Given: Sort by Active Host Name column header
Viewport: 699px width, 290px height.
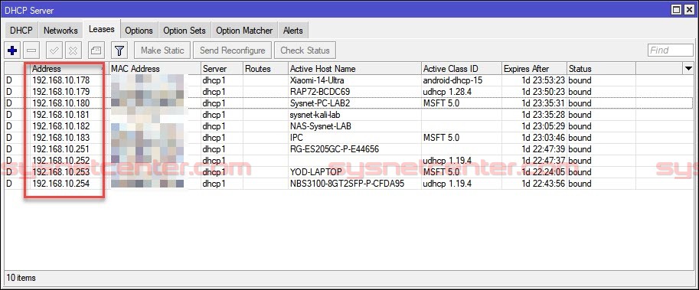Looking at the screenshot, I should pos(354,69).
